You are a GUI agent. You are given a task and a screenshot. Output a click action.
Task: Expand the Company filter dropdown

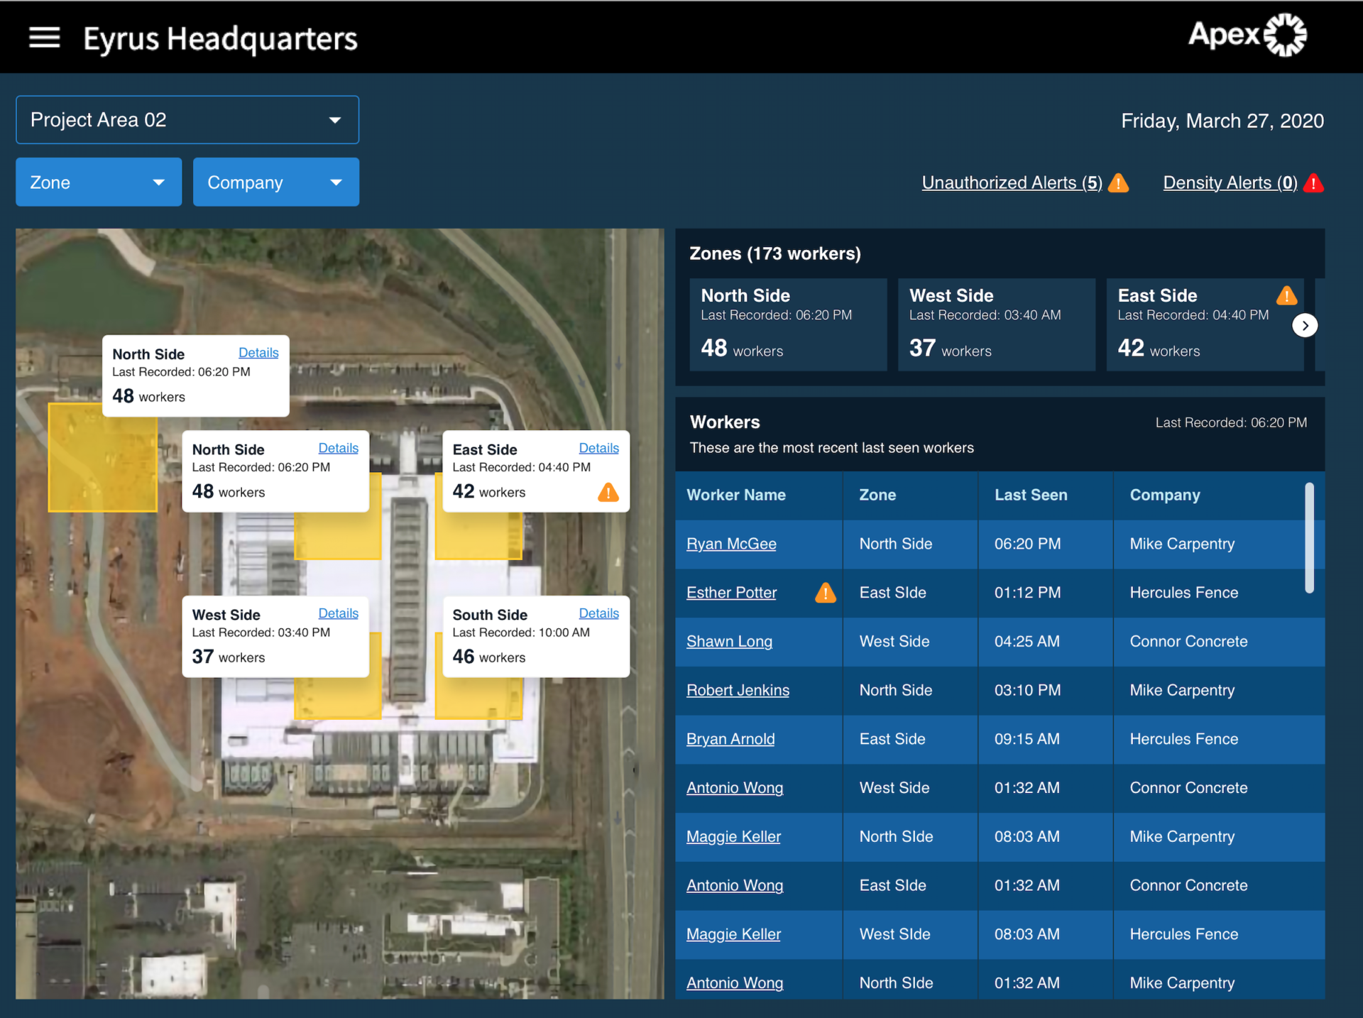[275, 182]
